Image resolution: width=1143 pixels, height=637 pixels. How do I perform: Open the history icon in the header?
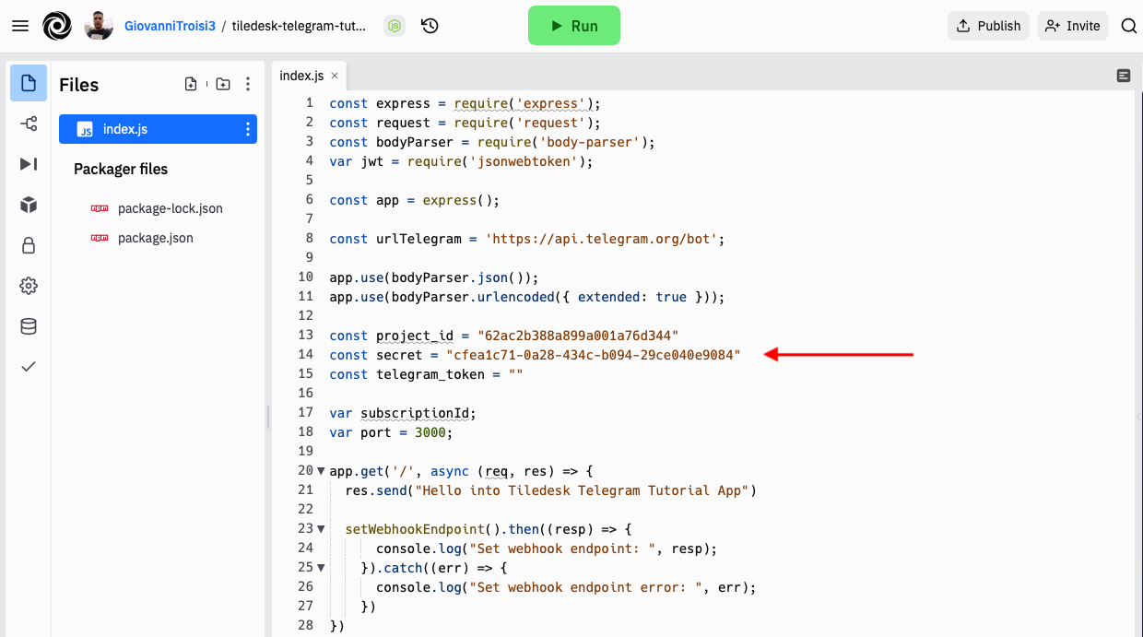430,26
